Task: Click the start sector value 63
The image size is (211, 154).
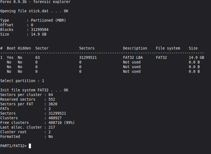Action: point(38,57)
